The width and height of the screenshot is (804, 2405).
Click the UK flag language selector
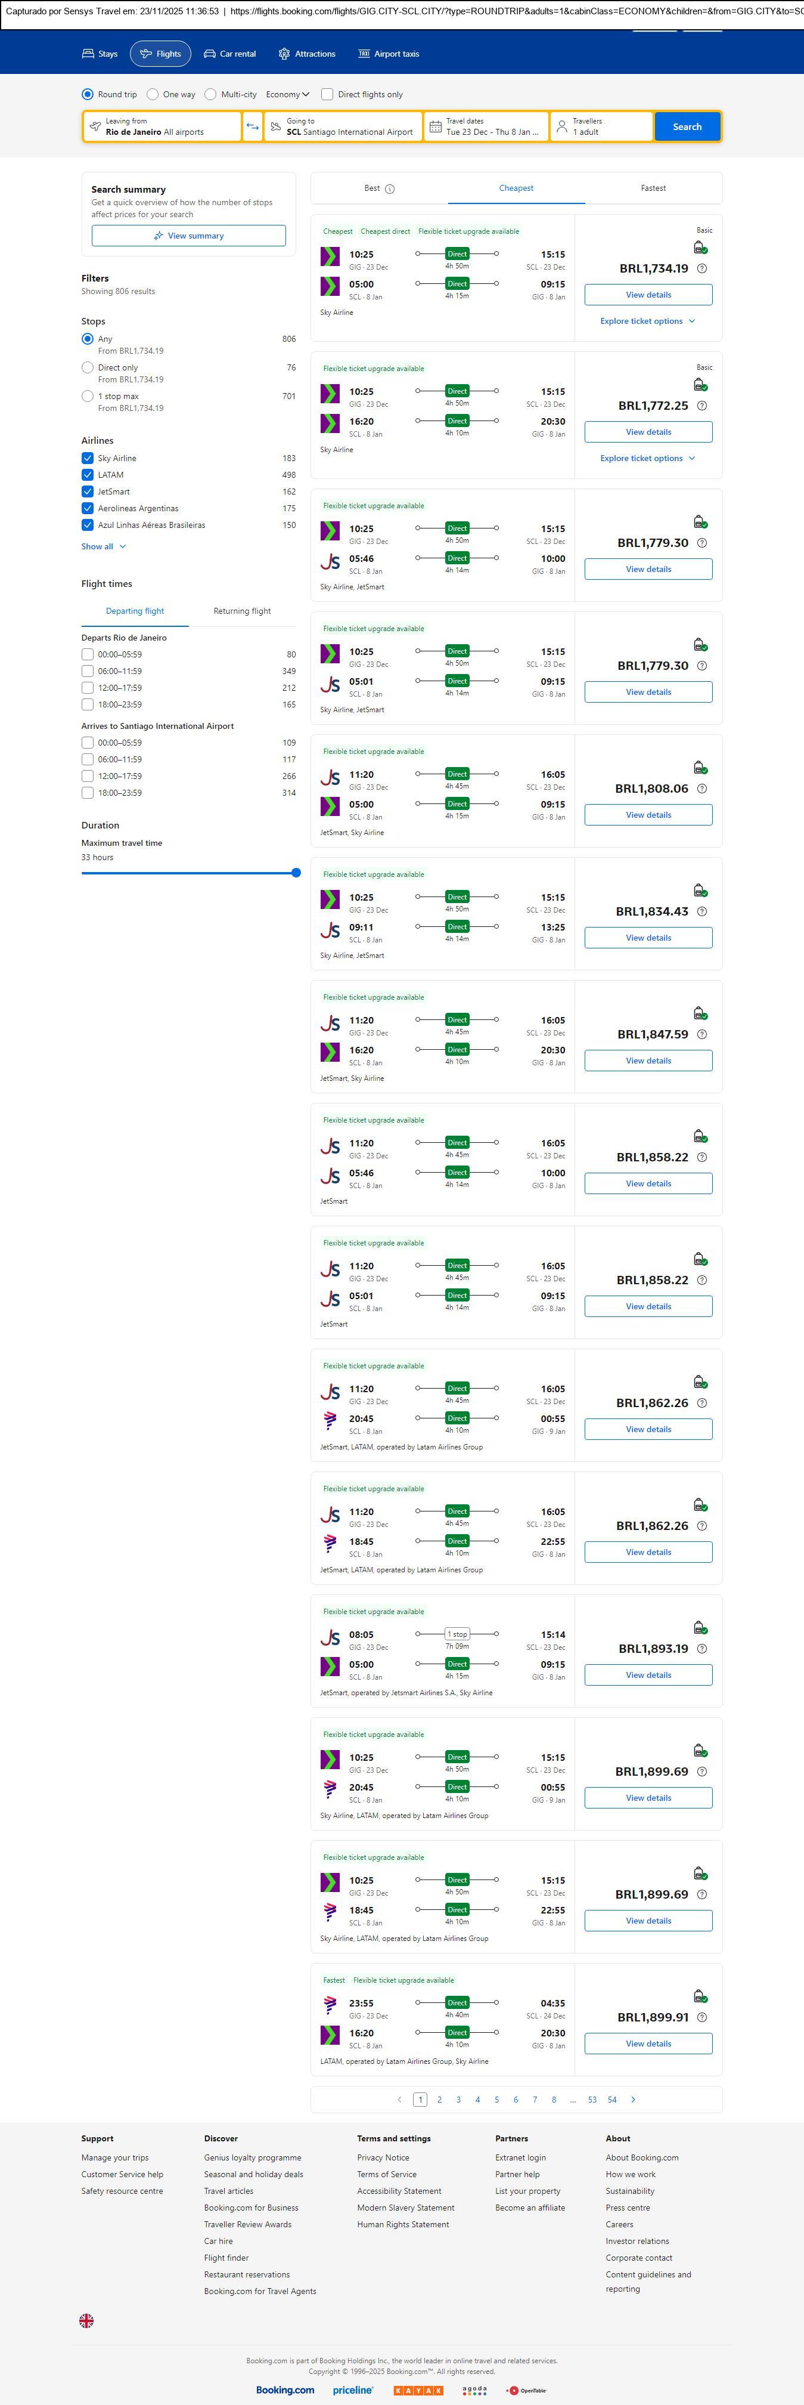click(87, 2320)
